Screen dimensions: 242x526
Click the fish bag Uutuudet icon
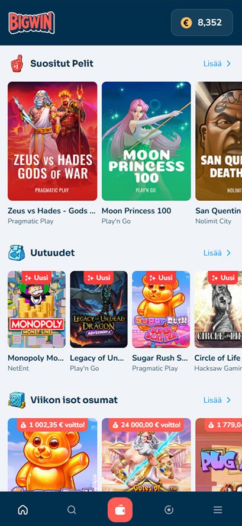[x=17, y=252]
